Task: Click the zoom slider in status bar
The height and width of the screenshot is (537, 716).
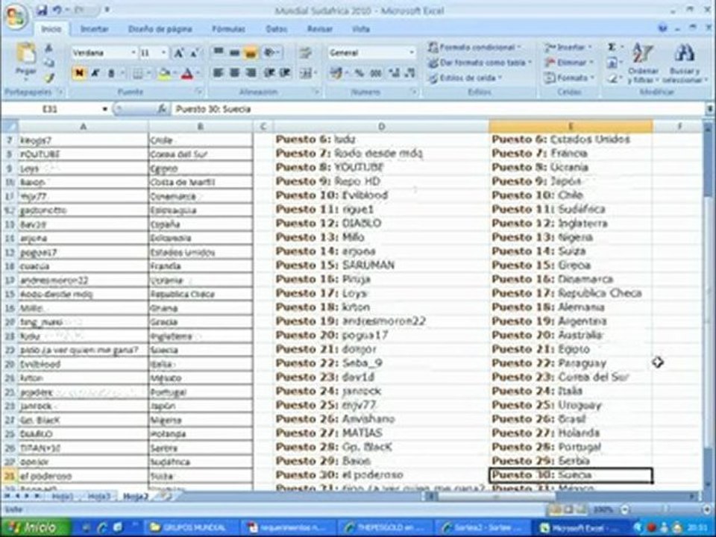Action: tap(665, 509)
